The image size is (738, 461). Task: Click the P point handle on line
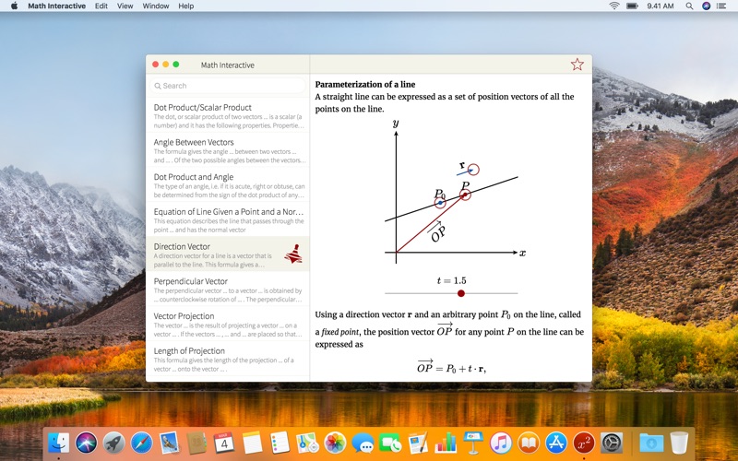(465, 195)
